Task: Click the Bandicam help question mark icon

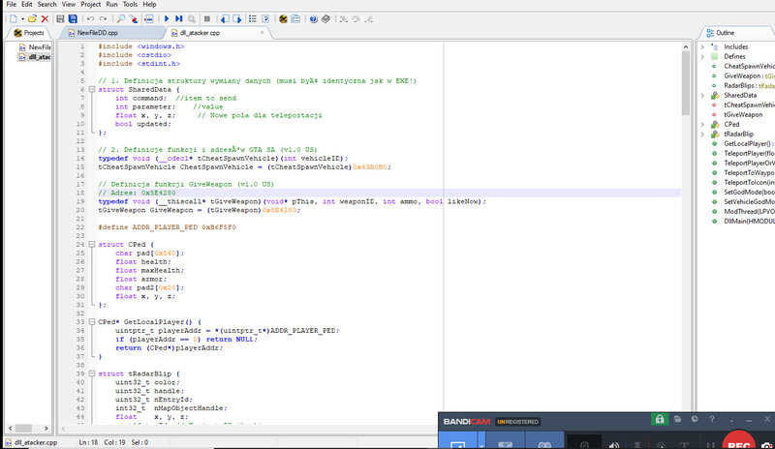Action: (x=712, y=419)
